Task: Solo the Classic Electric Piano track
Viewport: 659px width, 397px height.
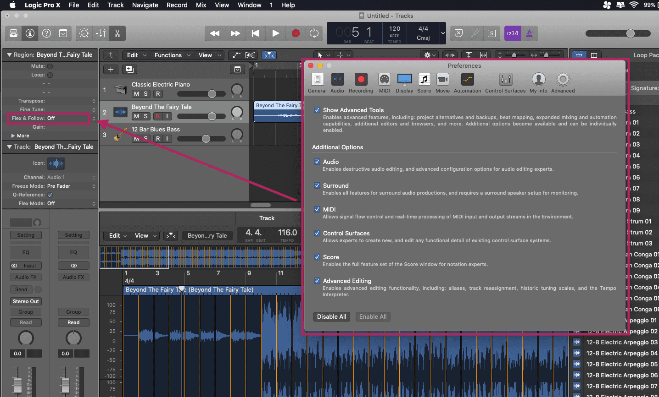Action: point(146,94)
